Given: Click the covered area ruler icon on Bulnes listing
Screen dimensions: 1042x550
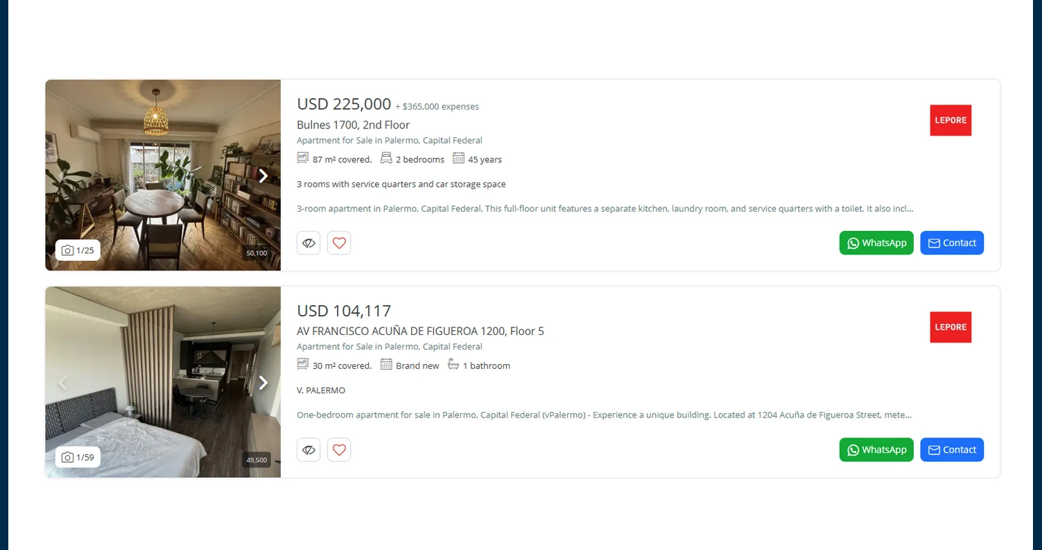Looking at the screenshot, I should click(302, 157).
